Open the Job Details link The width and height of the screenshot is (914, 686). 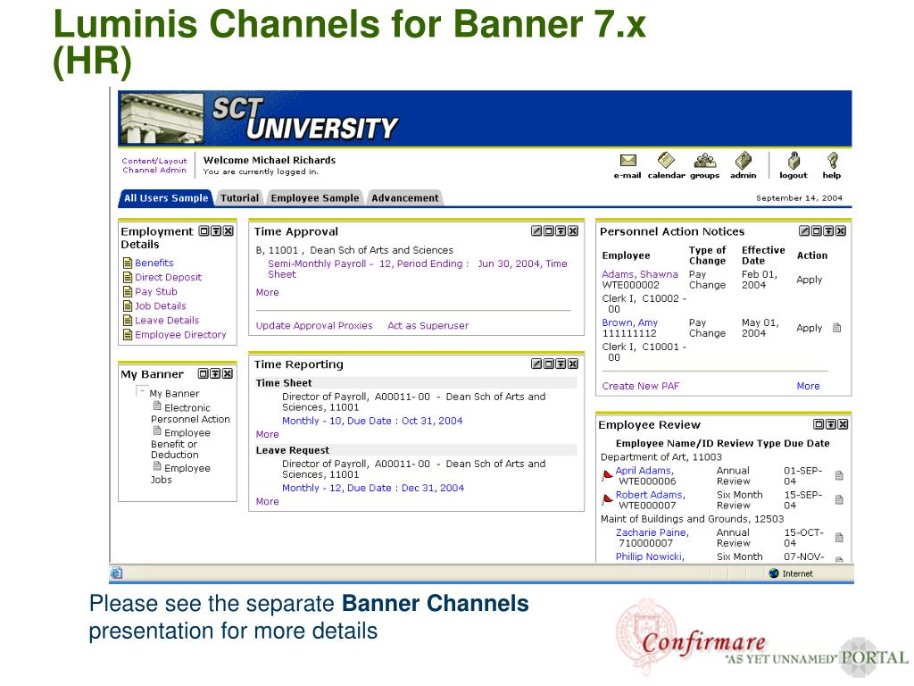click(x=161, y=306)
